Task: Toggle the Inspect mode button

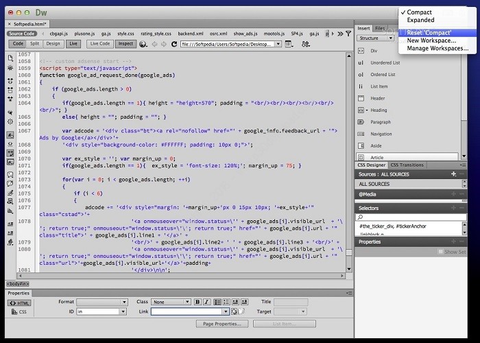Action: [125, 44]
